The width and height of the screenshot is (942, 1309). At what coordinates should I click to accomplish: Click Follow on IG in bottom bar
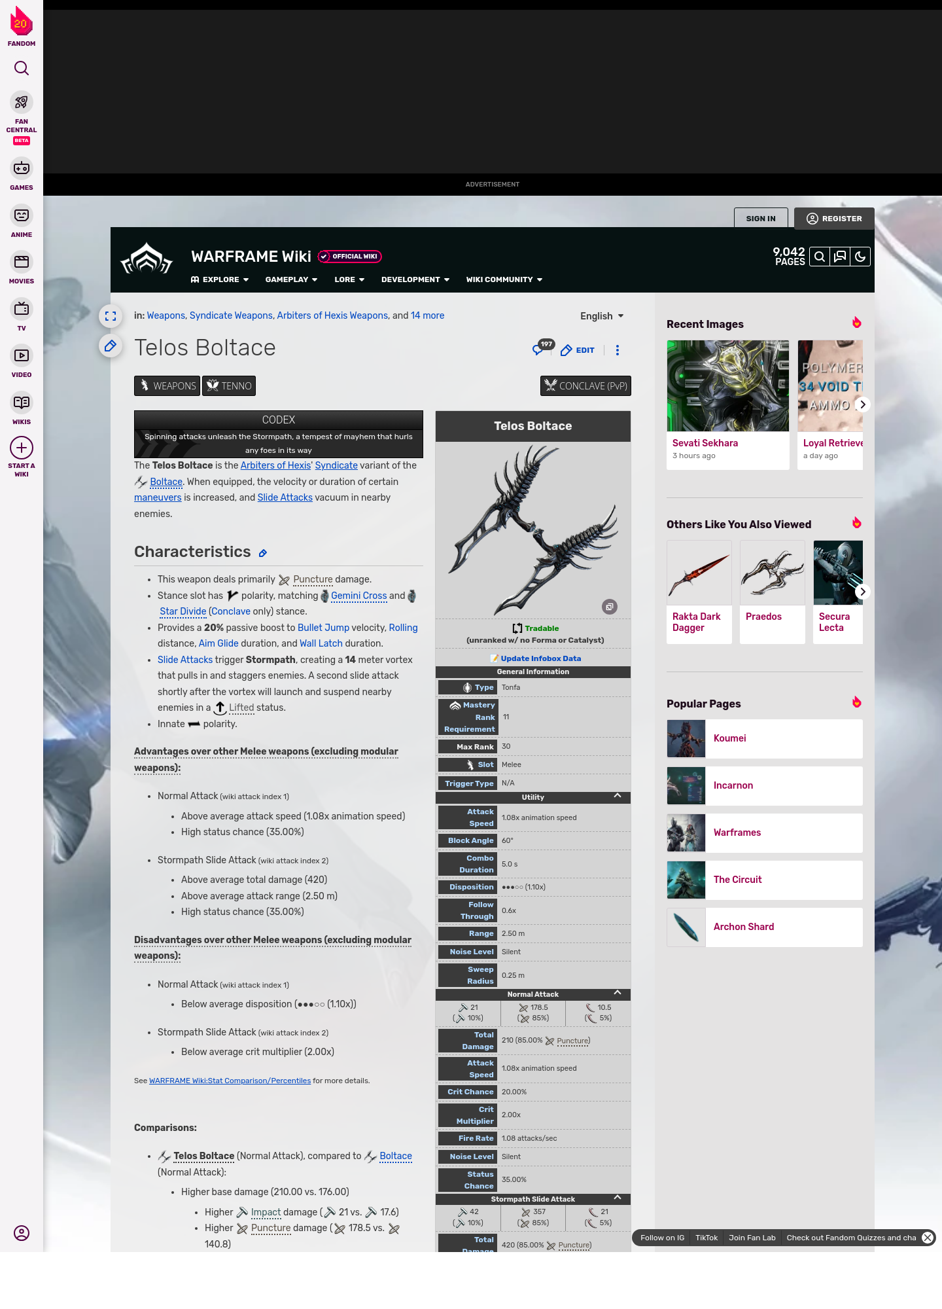662,1238
